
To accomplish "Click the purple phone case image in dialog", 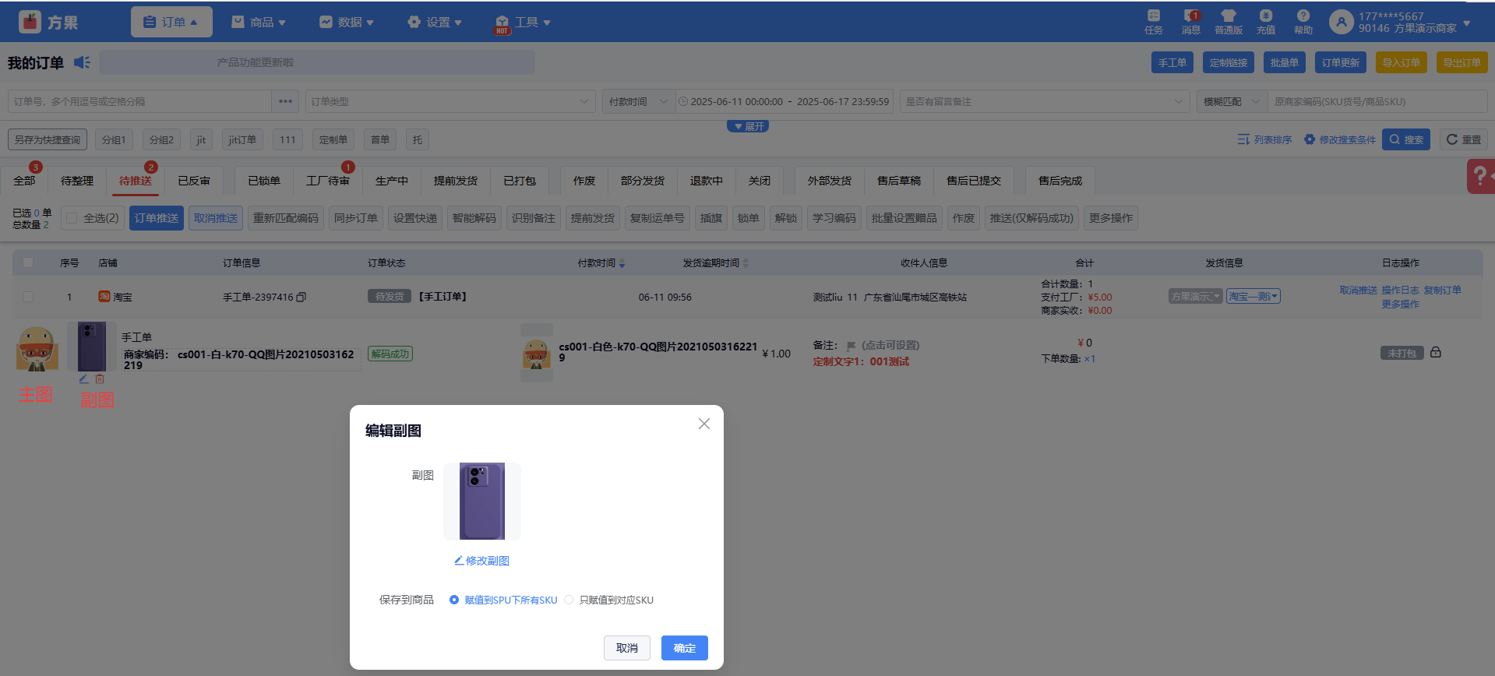I will point(482,501).
